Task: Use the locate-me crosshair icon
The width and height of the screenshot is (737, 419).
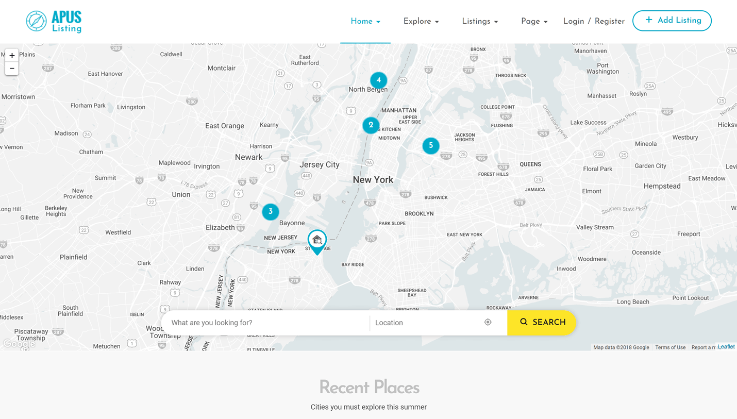Action: tap(488, 322)
